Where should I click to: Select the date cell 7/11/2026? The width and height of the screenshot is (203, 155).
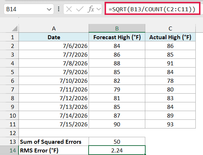coord(54,89)
